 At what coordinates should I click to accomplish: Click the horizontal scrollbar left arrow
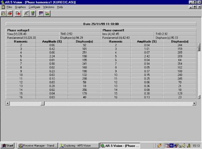(8, 103)
